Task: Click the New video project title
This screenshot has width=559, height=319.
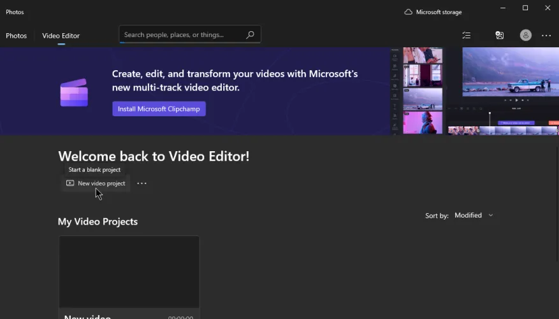Action: (x=88, y=316)
